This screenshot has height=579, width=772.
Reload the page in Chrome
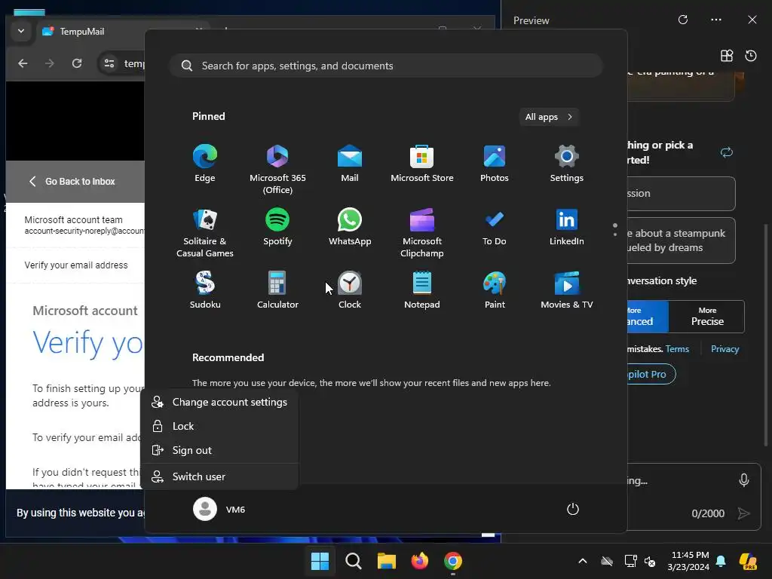(77, 63)
